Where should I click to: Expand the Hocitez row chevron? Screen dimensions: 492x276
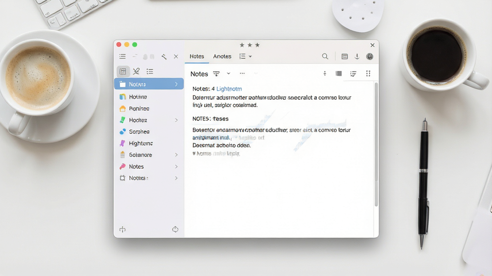coord(176,120)
